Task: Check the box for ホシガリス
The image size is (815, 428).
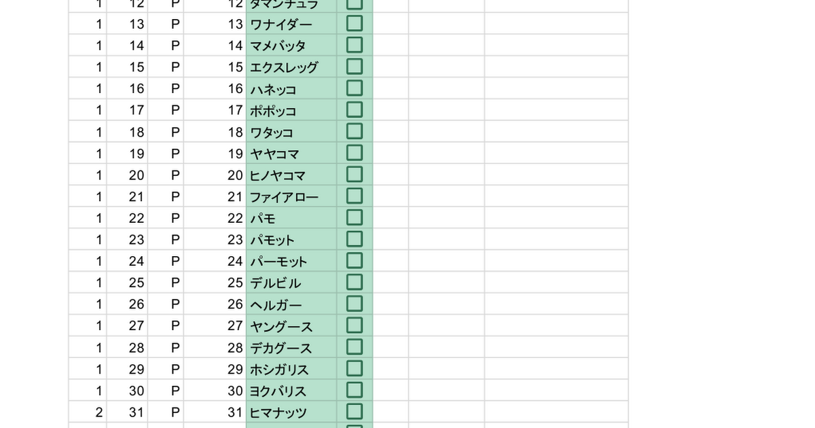Action: (x=355, y=369)
